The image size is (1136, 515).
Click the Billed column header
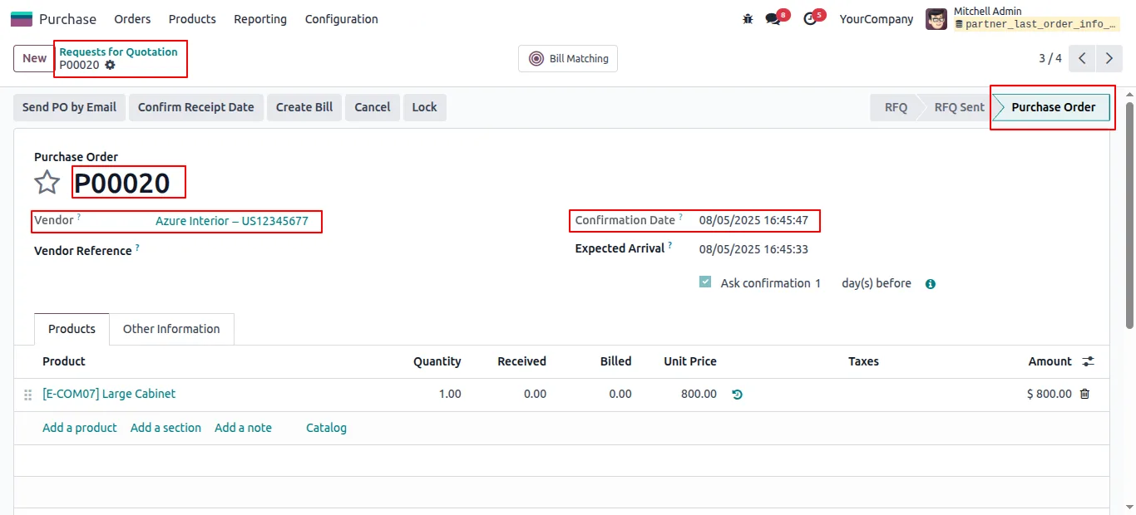tap(615, 361)
